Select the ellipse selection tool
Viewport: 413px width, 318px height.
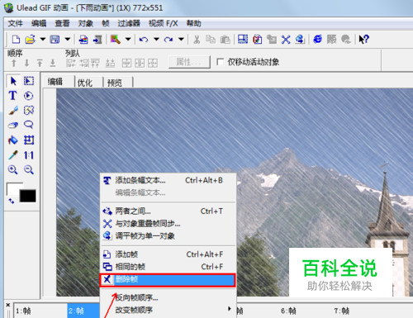tap(28, 96)
